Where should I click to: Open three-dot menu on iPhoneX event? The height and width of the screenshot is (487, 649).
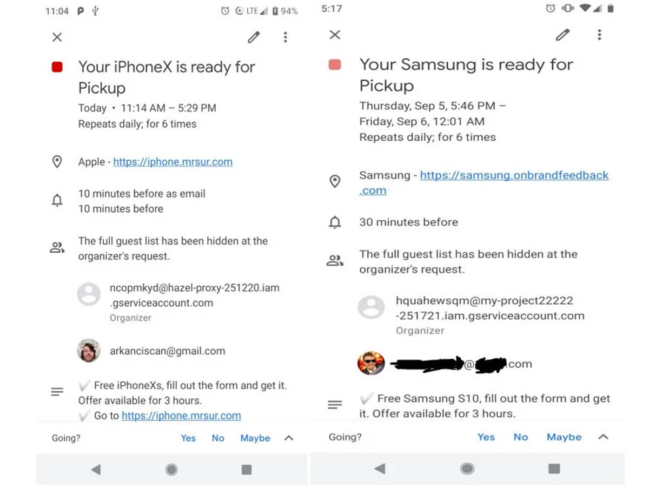coord(286,37)
